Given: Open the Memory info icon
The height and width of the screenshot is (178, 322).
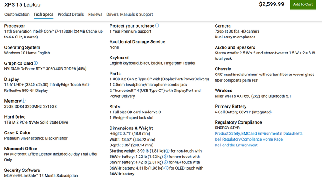Looking at the screenshot, I should pyautogui.click(x=24, y=100).
